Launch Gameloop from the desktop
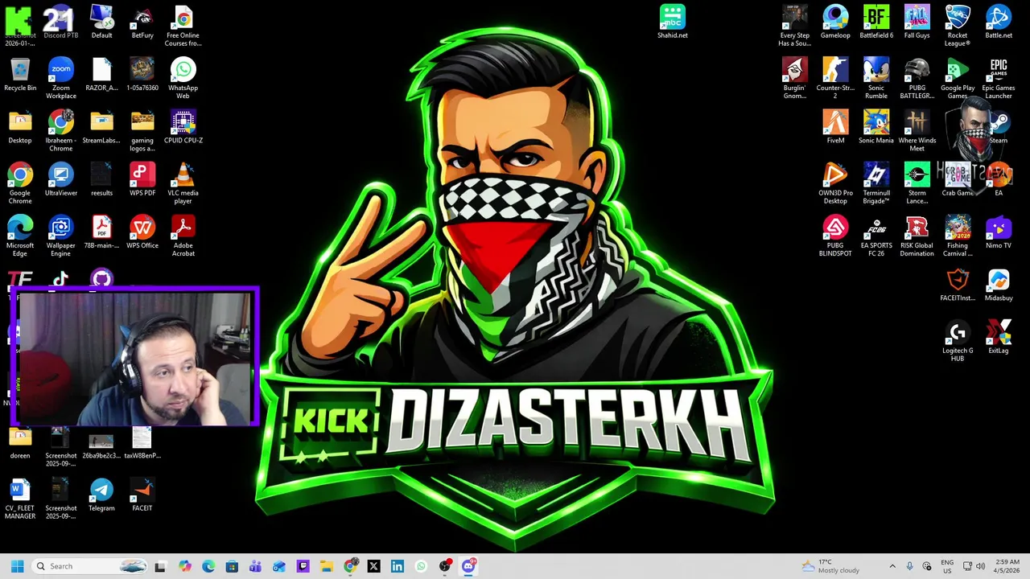1030x579 pixels. [835, 23]
